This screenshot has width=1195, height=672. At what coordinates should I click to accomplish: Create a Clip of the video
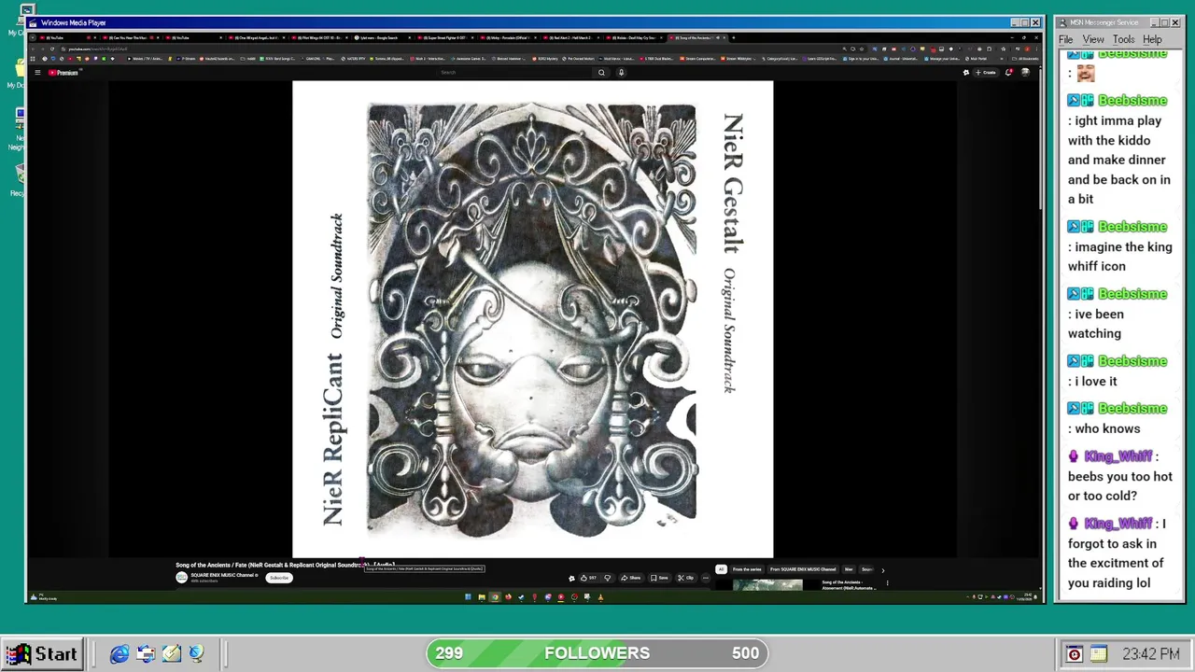685,578
